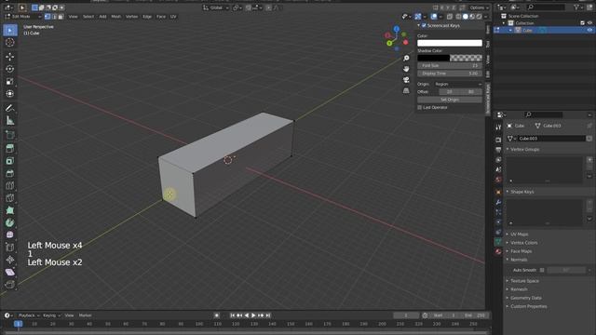Screen dimensions: 596x335
Task: Click the viewport pan hand icon
Action: (x=406, y=69)
